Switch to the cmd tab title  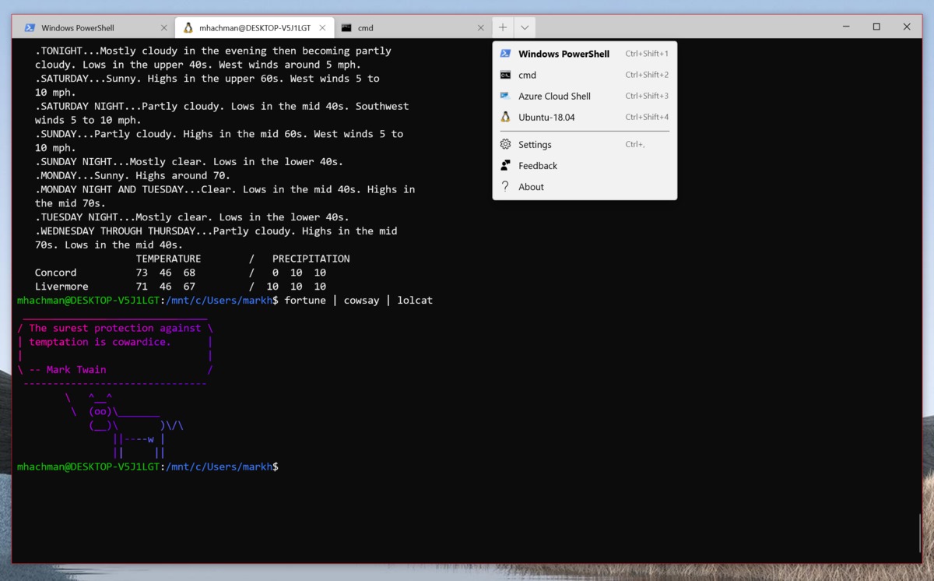point(366,28)
